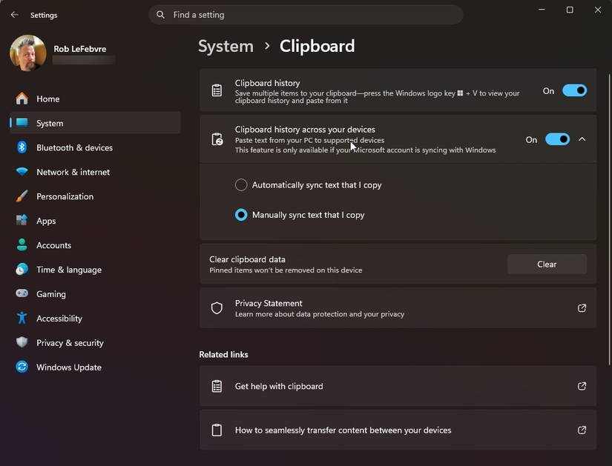Click the Personalization brush icon

(21, 196)
